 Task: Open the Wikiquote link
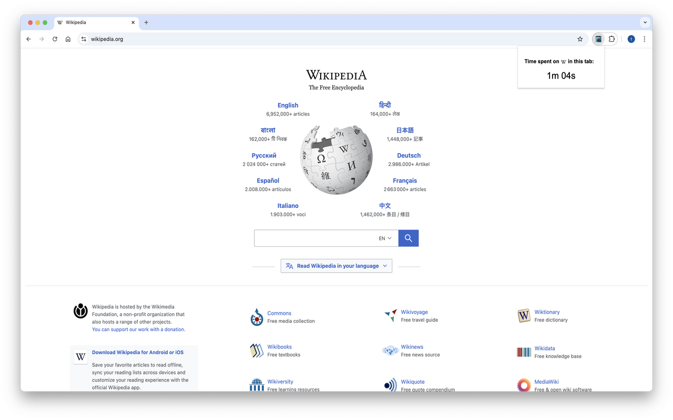click(x=413, y=382)
